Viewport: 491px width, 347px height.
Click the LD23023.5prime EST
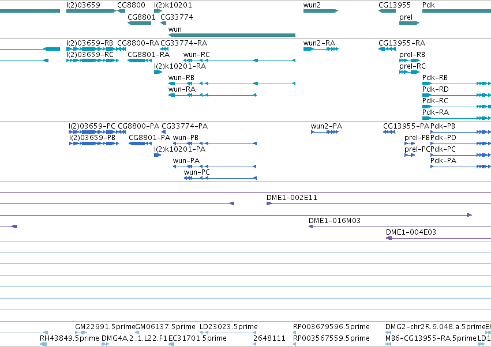228,333
